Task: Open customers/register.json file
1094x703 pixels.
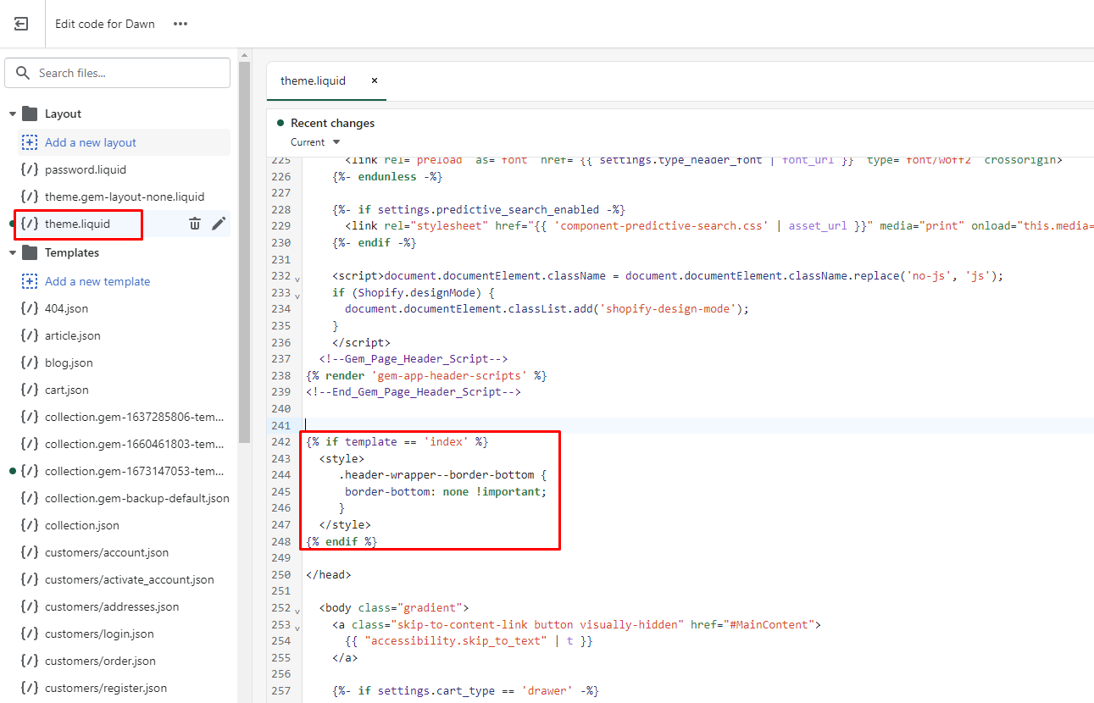Action: pyautogui.click(x=106, y=688)
